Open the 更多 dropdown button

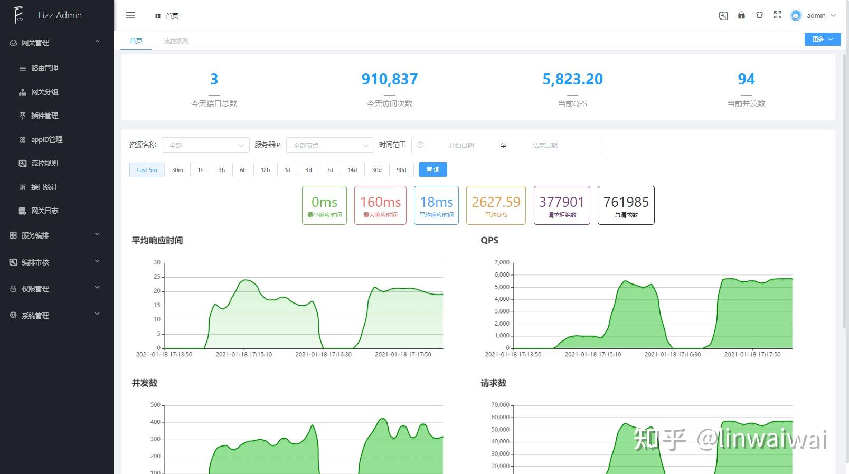(x=823, y=39)
